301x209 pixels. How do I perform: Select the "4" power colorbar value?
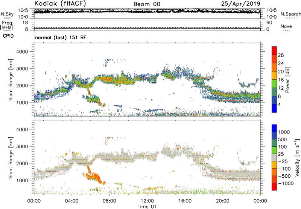coord(279,104)
